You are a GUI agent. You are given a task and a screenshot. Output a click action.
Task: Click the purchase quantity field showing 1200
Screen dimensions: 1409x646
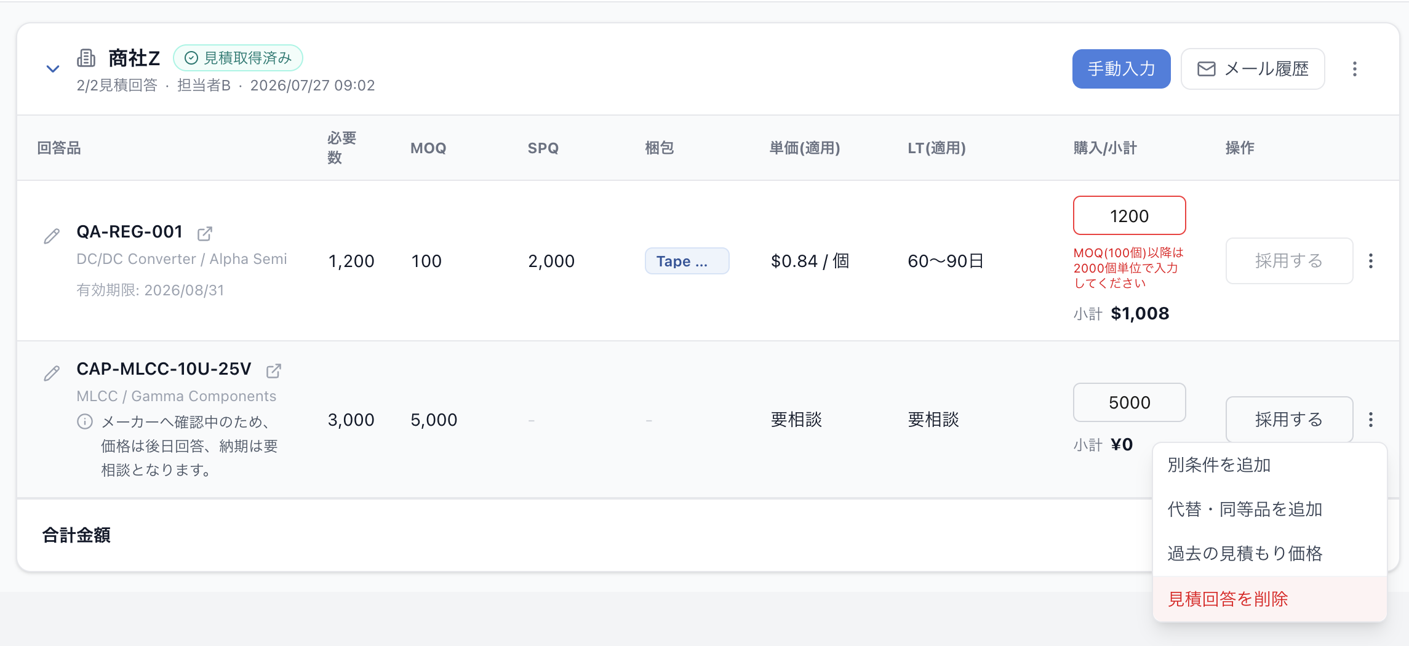coord(1129,215)
